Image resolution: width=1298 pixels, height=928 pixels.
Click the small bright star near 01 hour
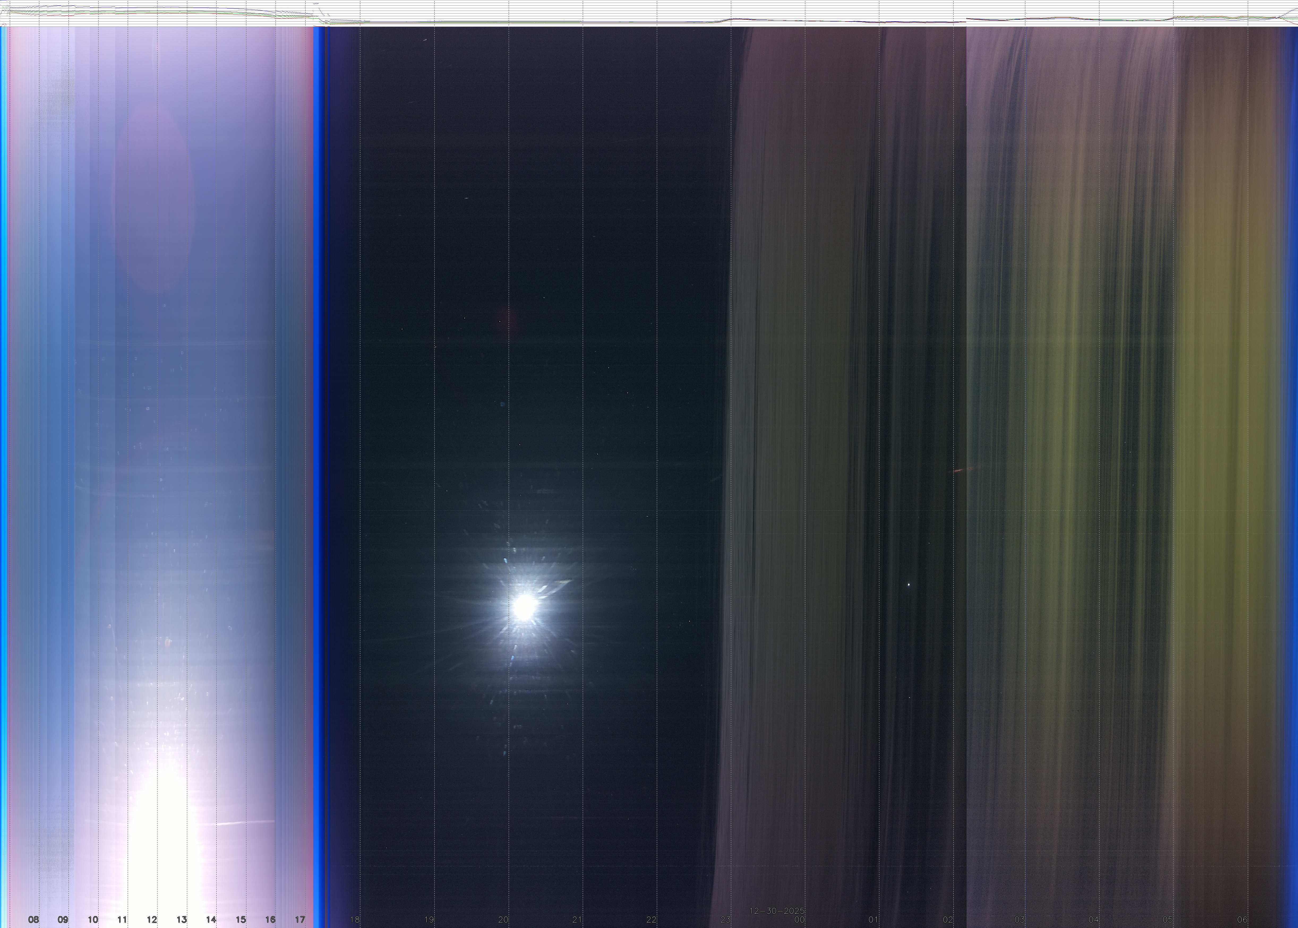coord(908,584)
